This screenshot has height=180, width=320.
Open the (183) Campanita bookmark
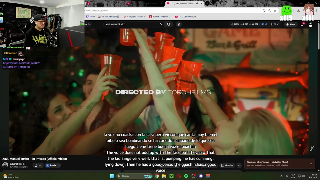[x=186, y=17]
